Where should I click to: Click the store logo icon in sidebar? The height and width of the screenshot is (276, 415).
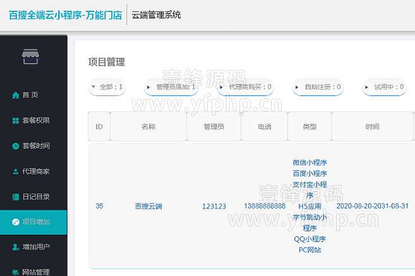(x=30, y=57)
